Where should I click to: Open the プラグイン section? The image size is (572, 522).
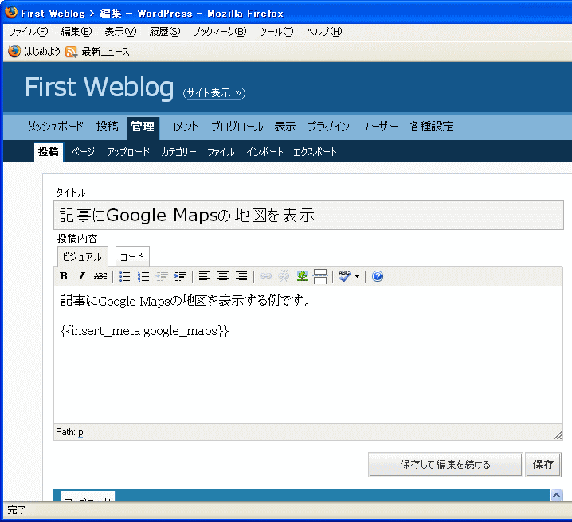point(328,127)
